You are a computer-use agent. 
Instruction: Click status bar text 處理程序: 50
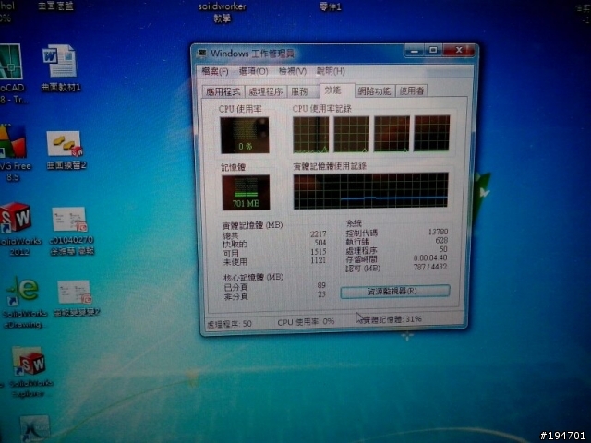point(229,324)
